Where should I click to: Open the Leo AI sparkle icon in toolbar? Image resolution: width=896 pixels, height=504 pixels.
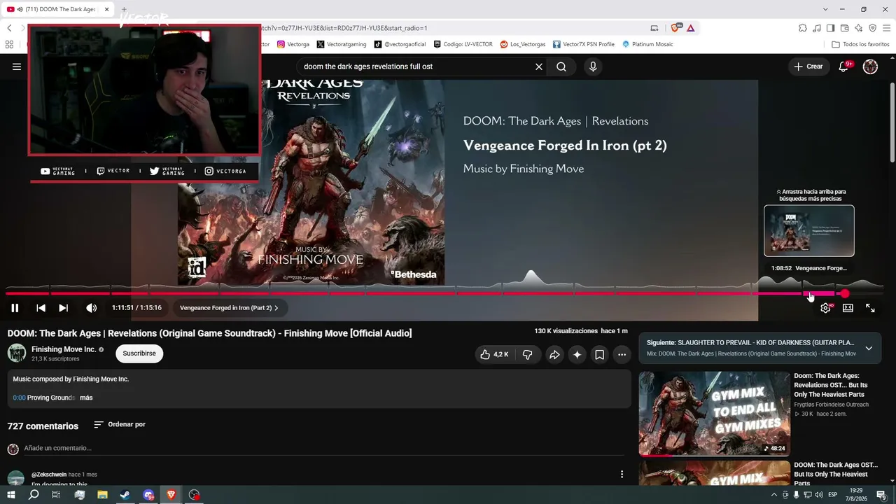tap(859, 28)
